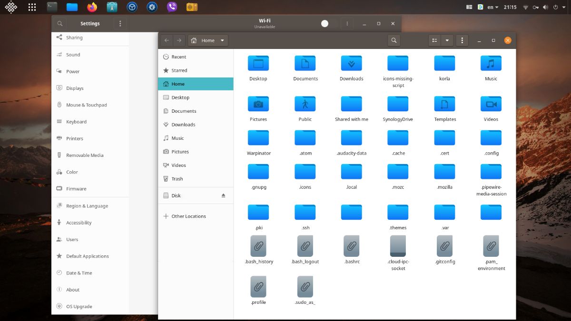Image resolution: width=571 pixels, height=321 pixels.
Task: Click Other Locations in the sidebar
Action: pos(188,216)
